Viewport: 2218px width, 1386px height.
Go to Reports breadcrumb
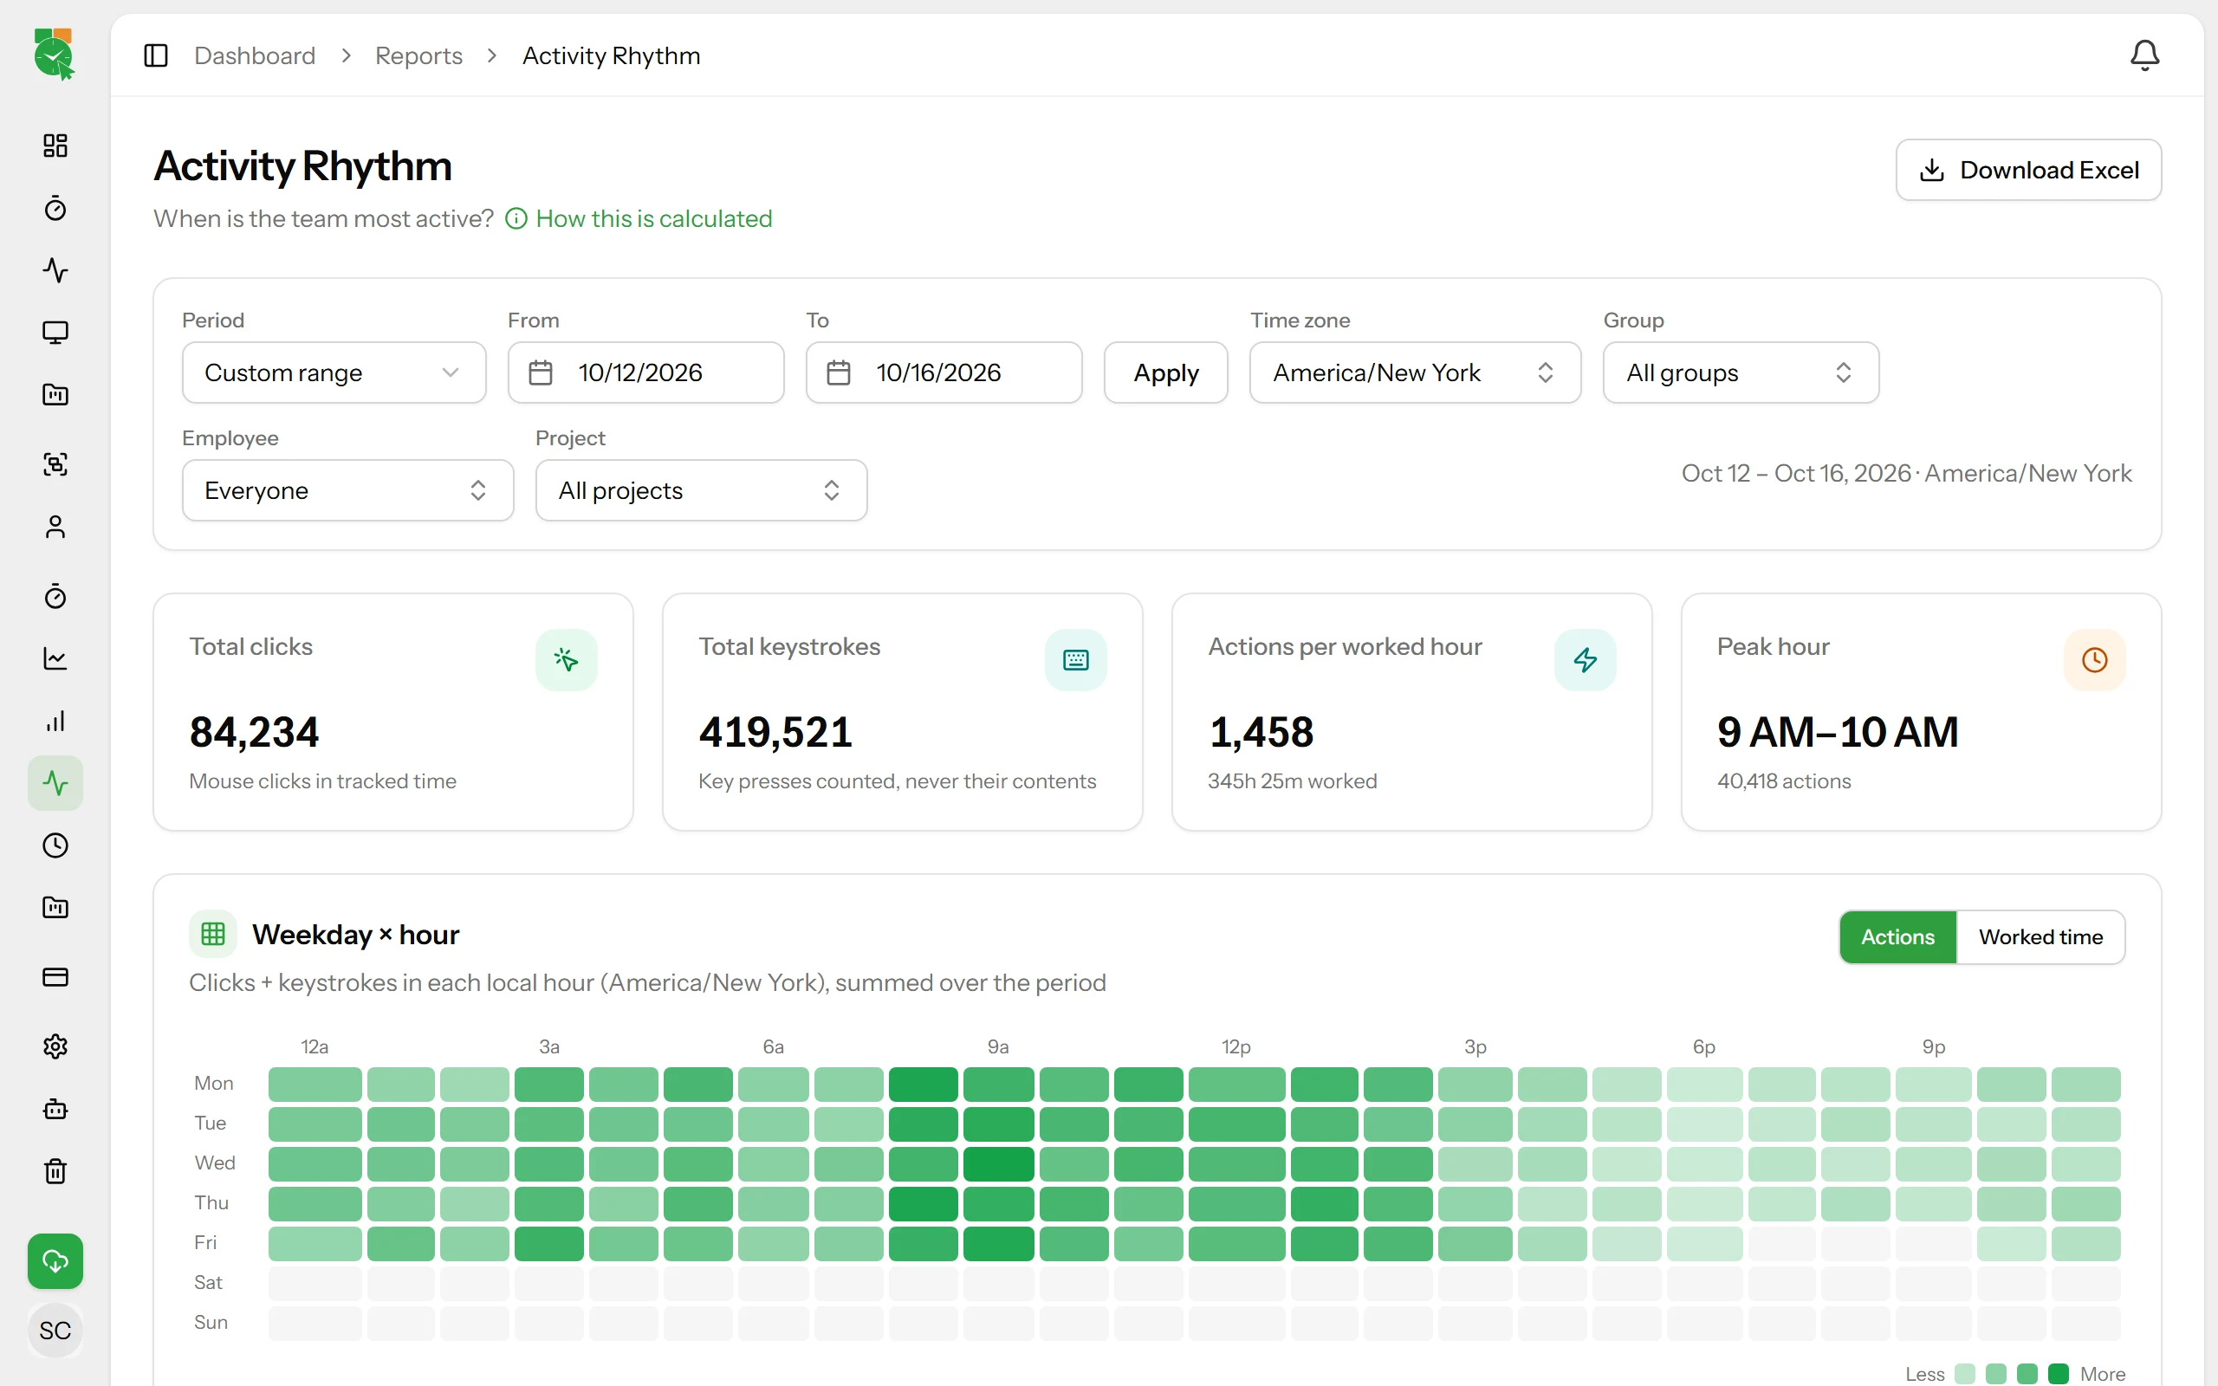(418, 56)
